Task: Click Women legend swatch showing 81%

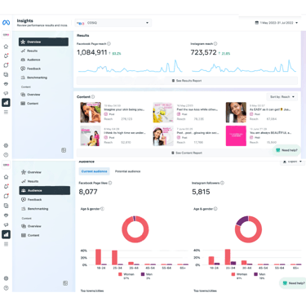Action: tap(233, 274)
